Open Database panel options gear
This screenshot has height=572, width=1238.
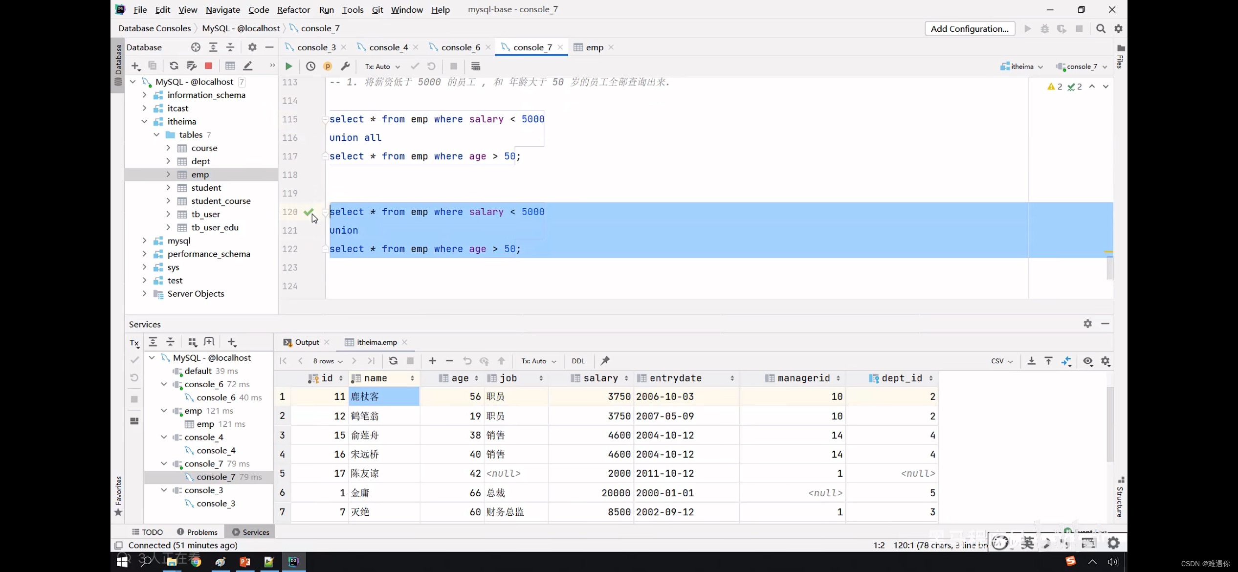(252, 47)
